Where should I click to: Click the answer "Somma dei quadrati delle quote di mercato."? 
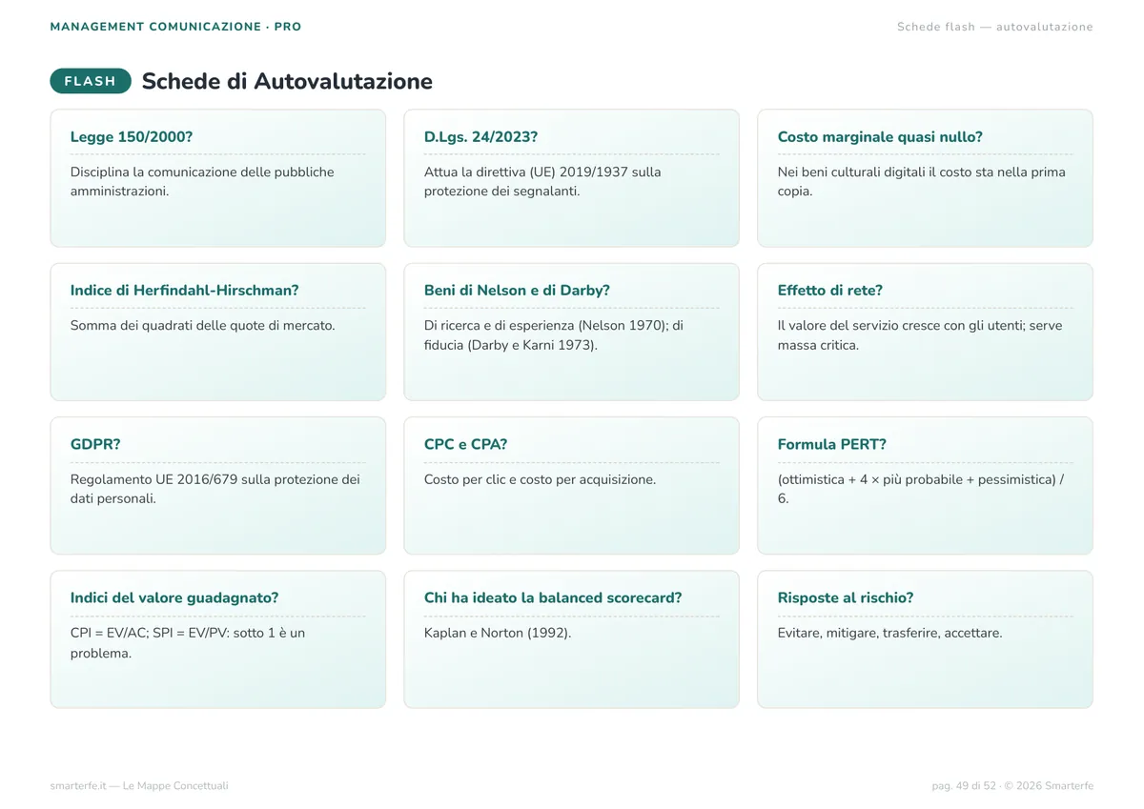coord(203,326)
